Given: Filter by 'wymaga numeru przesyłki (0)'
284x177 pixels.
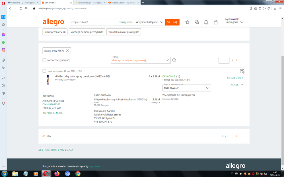Looking at the screenshot, I should coord(87,32).
